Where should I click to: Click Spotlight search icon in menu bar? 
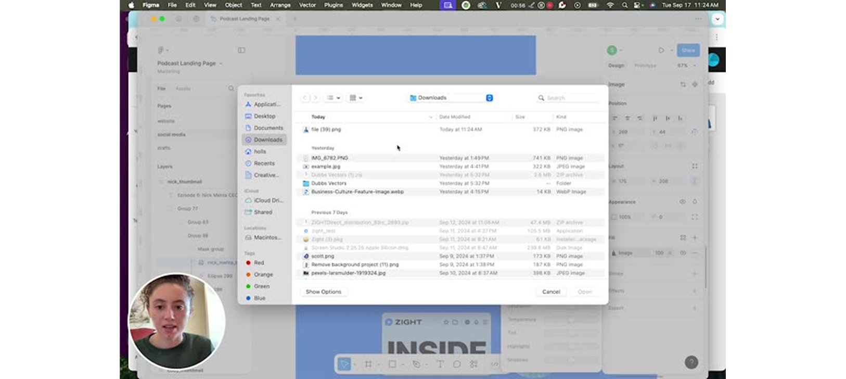tap(624, 5)
